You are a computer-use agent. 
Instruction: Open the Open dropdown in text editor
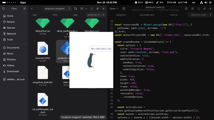[x=114, y=9]
